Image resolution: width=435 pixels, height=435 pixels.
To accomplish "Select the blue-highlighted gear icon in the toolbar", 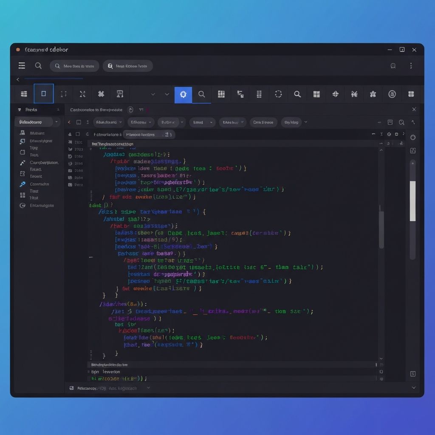I will (183, 94).
